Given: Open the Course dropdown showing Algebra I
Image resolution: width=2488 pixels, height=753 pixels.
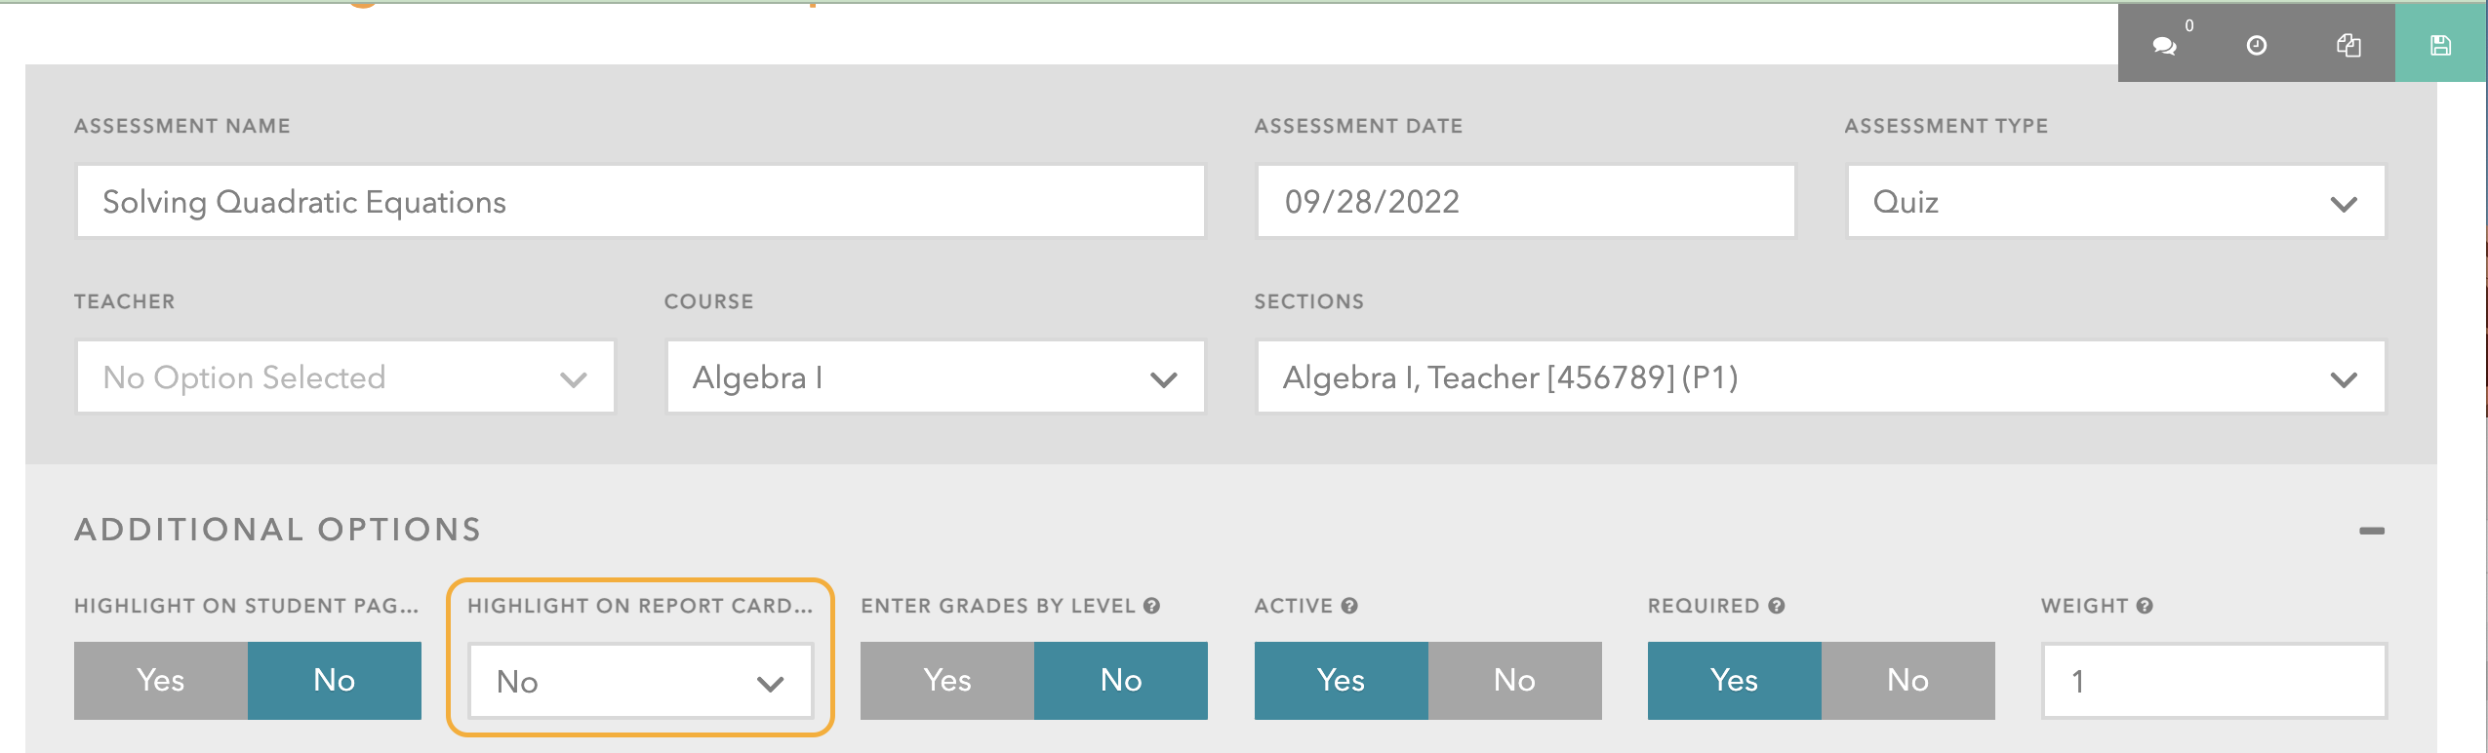Looking at the screenshot, I should coord(935,377).
